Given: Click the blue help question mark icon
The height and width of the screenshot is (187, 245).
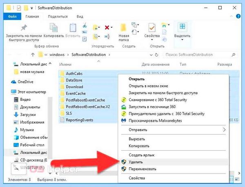Looking at the screenshot, I should pos(238,16).
